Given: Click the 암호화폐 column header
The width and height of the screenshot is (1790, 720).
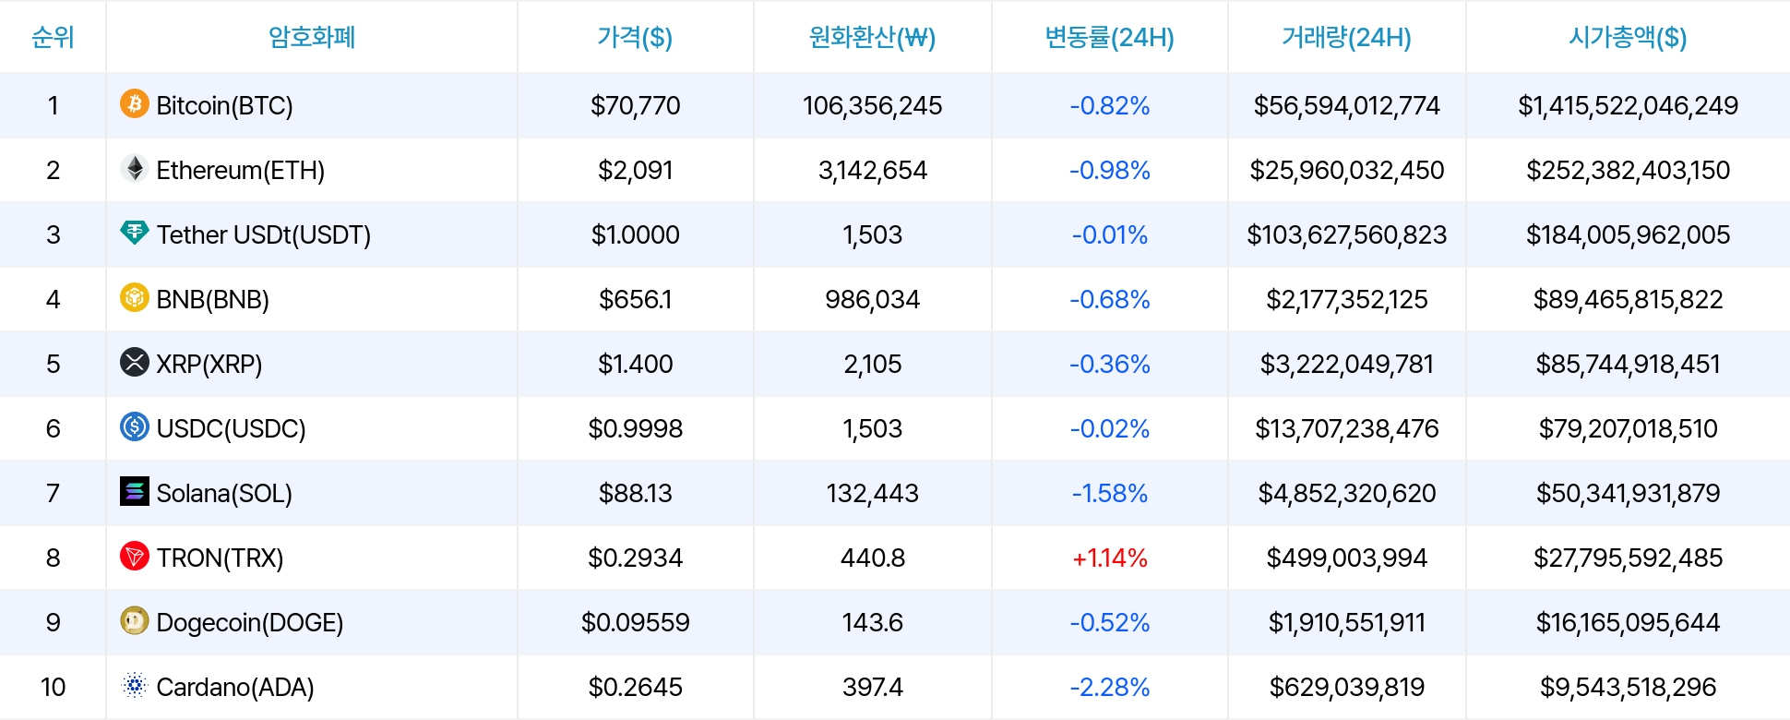Looking at the screenshot, I should [x=312, y=37].
